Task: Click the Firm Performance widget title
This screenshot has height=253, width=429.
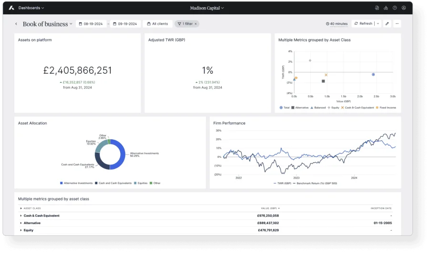Action: pyautogui.click(x=229, y=123)
